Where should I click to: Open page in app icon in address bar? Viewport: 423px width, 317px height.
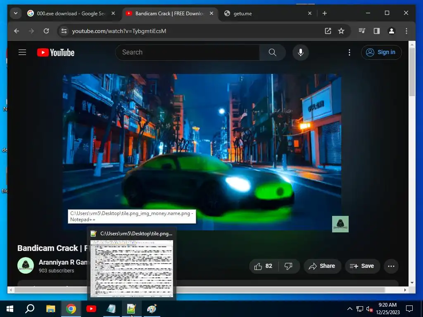point(328,31)
